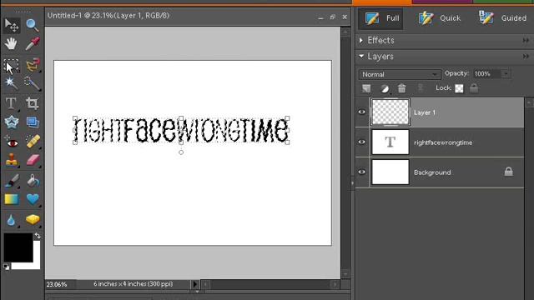Viewport: 534px width, 300px height.
Task: Swap foreground and background colors
Action: pos(38,235)
